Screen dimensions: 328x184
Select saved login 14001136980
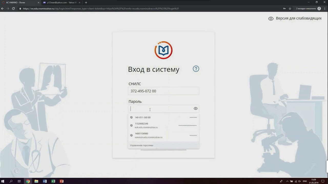point(163,135)
